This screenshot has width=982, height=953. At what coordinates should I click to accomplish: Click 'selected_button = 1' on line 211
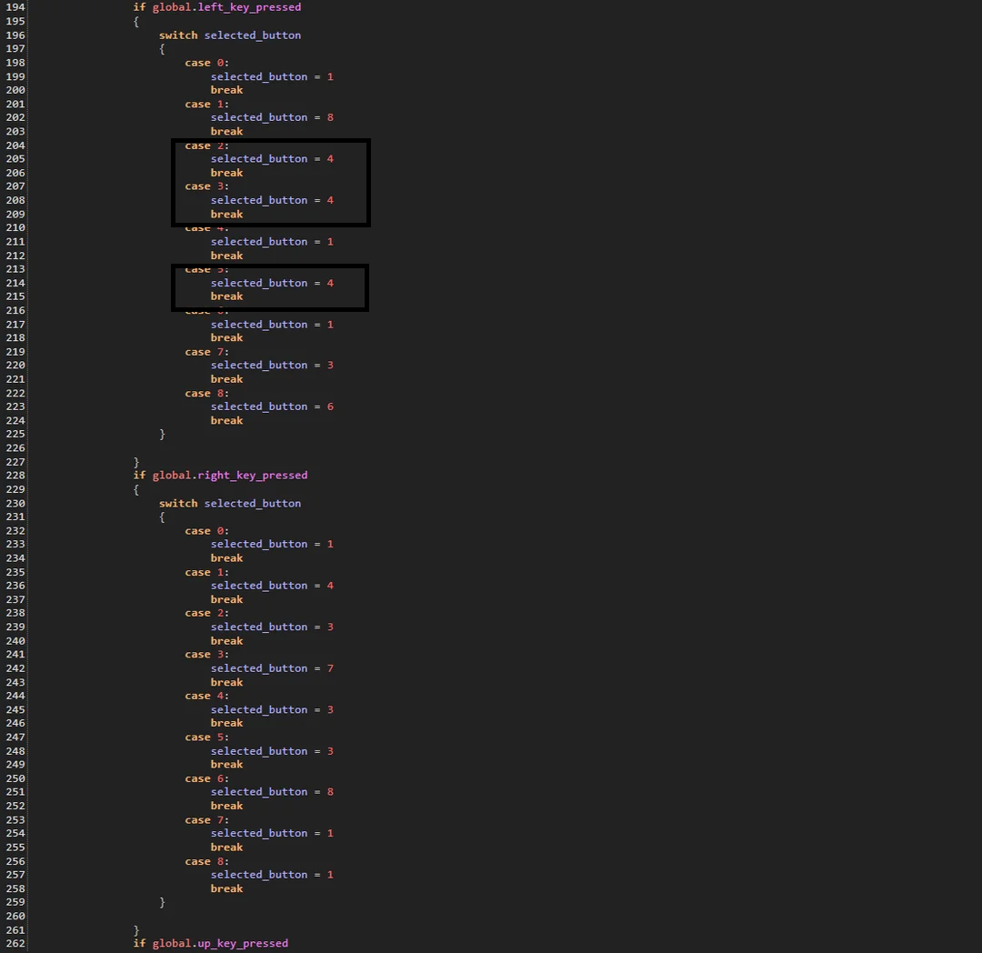272,242
